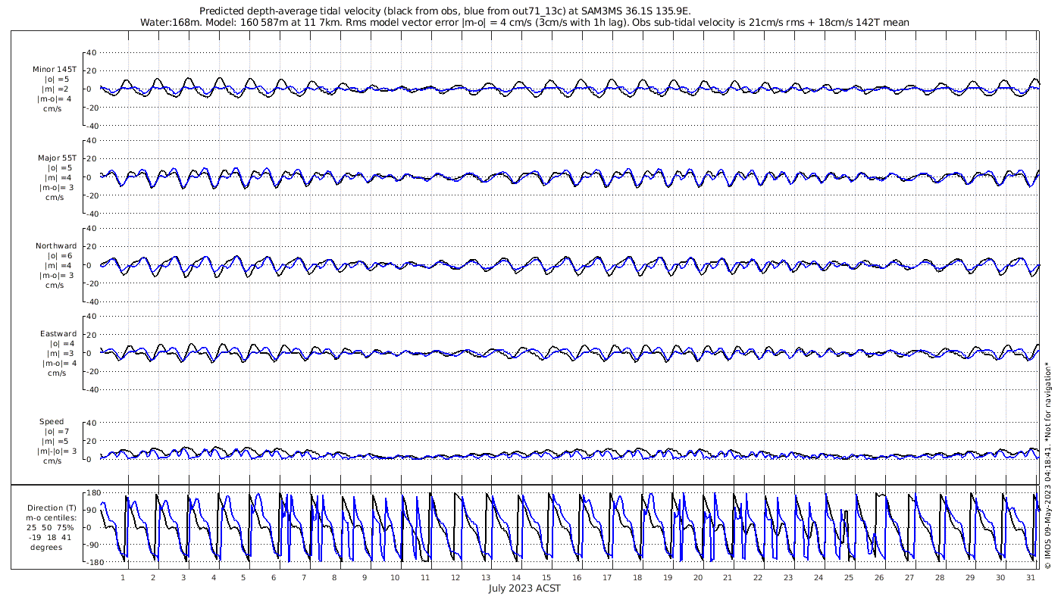Click the "Speed" panel label
The image size is (1061, 606).
tap(52, 421)
